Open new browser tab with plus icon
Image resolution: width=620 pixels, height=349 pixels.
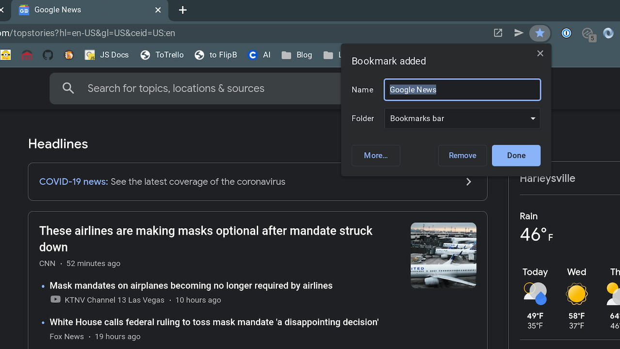pos(183,10)
